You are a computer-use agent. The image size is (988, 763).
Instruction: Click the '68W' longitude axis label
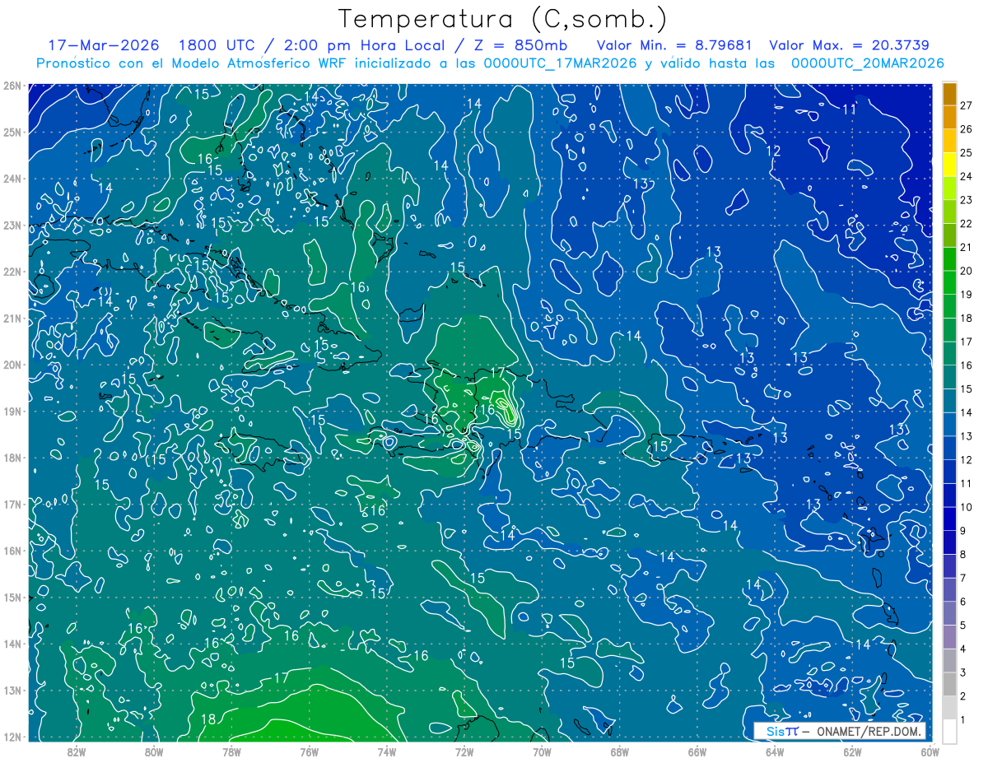619,752
